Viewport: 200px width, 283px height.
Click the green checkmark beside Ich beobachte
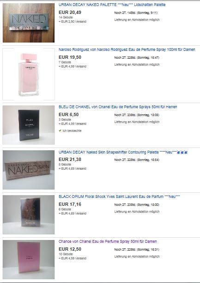pos(60,130)
